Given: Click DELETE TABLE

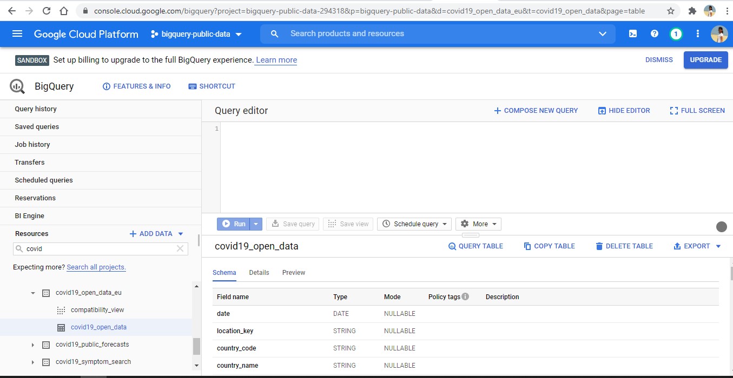Looking at the screenshot, I should (x=624, y=246).
